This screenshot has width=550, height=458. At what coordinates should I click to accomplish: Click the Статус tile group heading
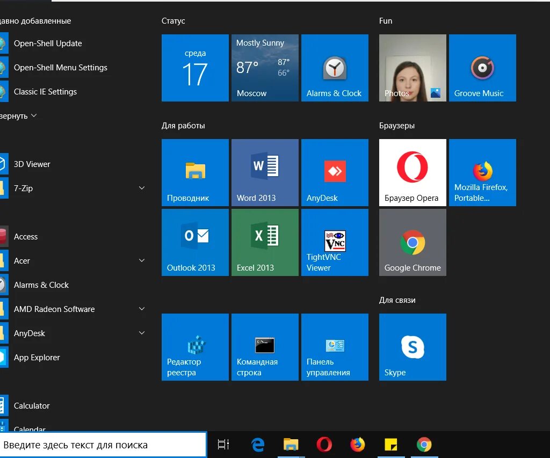pyautogui.click(x=173, y=21)
